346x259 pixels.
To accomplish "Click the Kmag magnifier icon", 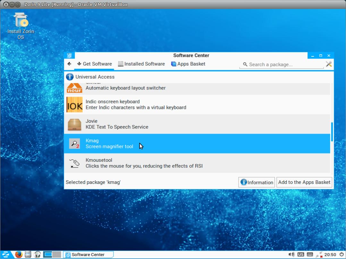I will click(x=74, y=144).
